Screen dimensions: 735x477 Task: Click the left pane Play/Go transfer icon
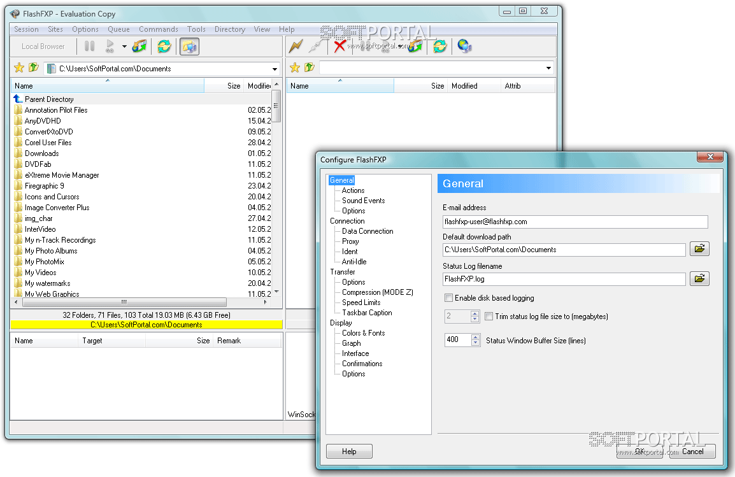click(x=110, y=46)
